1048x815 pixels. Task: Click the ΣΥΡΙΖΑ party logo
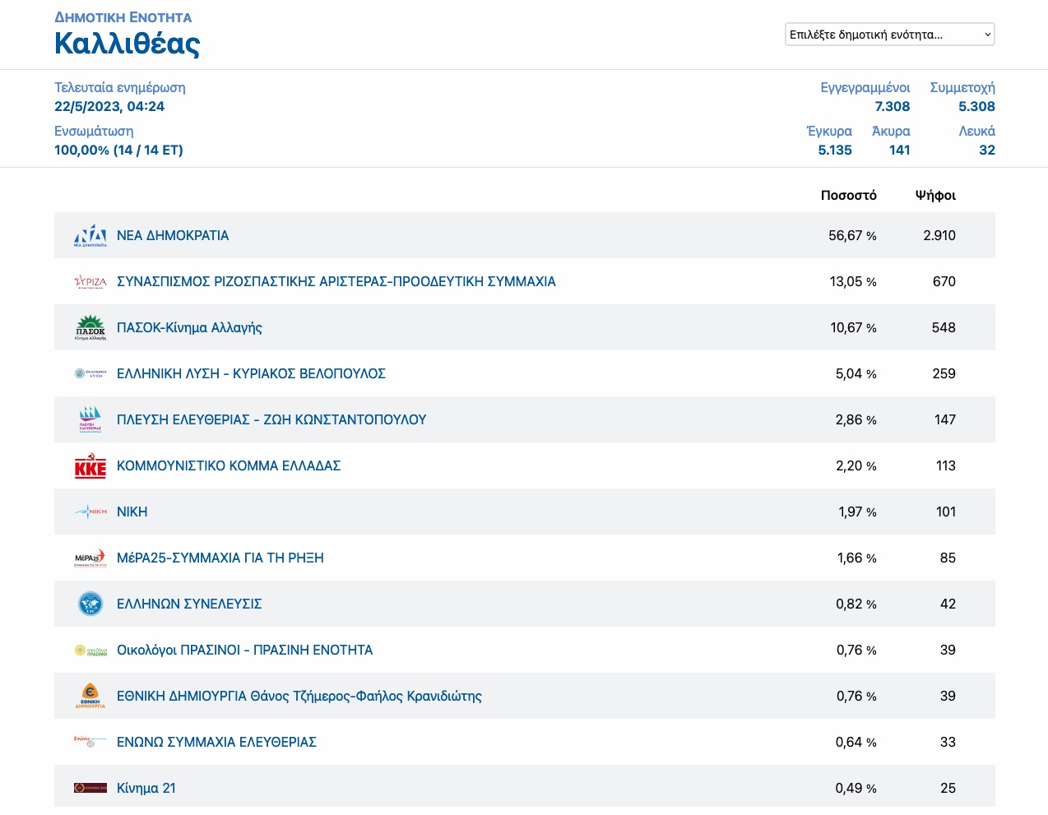(x=90, y=281)
